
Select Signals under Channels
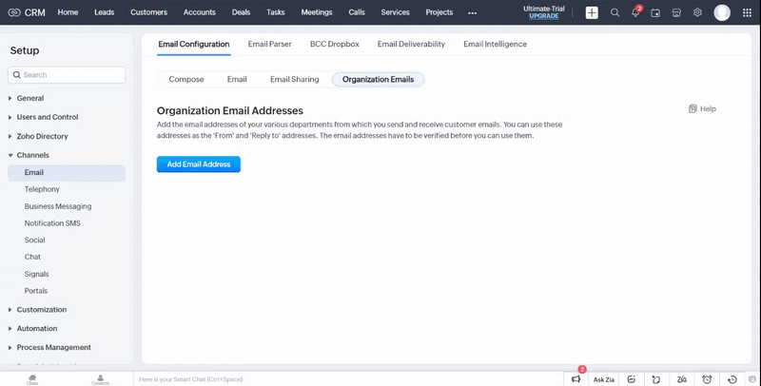pyautogui.click(x=36, y=274)
